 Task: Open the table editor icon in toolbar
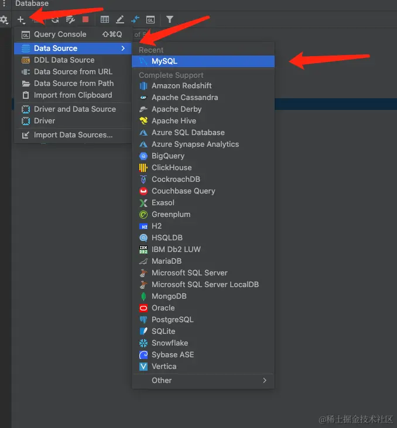click(x=105, y=20)
